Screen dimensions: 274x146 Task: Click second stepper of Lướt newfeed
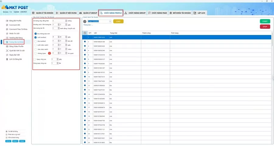[x=66, y=37]
